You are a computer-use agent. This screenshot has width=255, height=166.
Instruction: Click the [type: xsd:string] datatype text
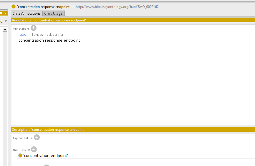(x=48, y=35)
